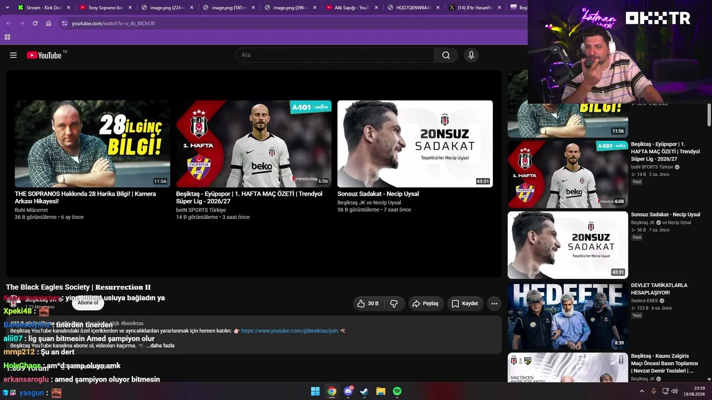Image resolution: width=712 pixels, height=400 pixels.
Task: Click the YouTube search magnifier button
Action: [446, 55]
